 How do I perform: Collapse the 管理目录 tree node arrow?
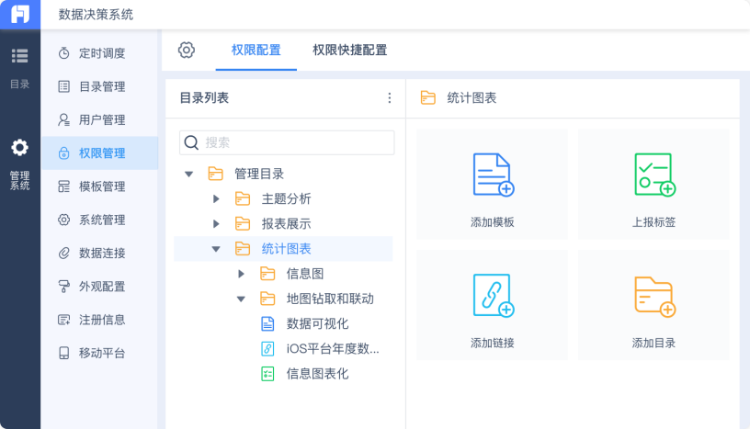(x=189, y=174)
